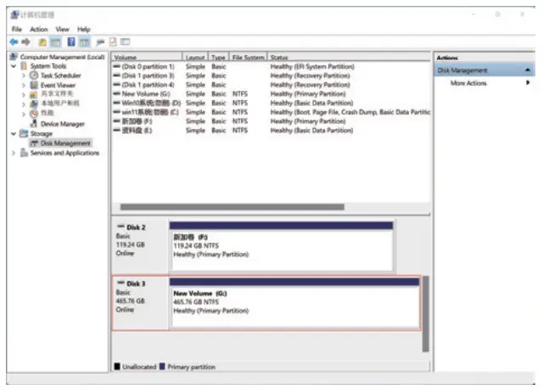The width and height of the screenshot is (543, 390).
Task: Sort by the Layout column header
Action: tap(195, 57)
